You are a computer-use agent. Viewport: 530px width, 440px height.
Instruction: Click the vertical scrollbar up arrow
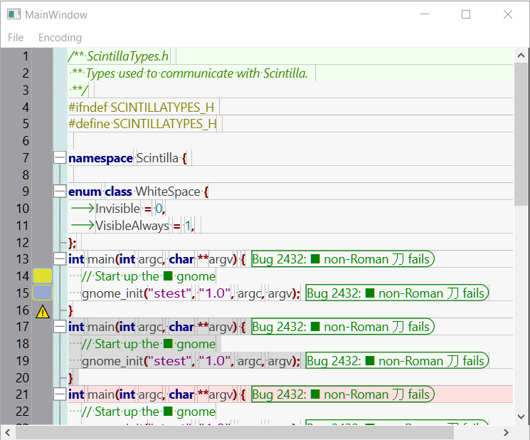(521, 55)
